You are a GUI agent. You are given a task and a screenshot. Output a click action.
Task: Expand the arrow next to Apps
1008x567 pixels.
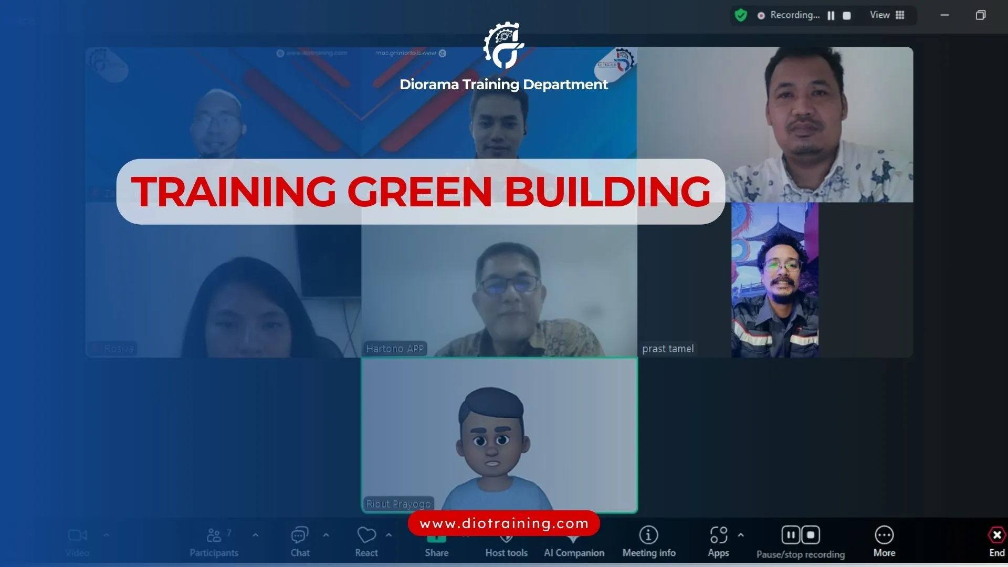click(x=741, y=535)
